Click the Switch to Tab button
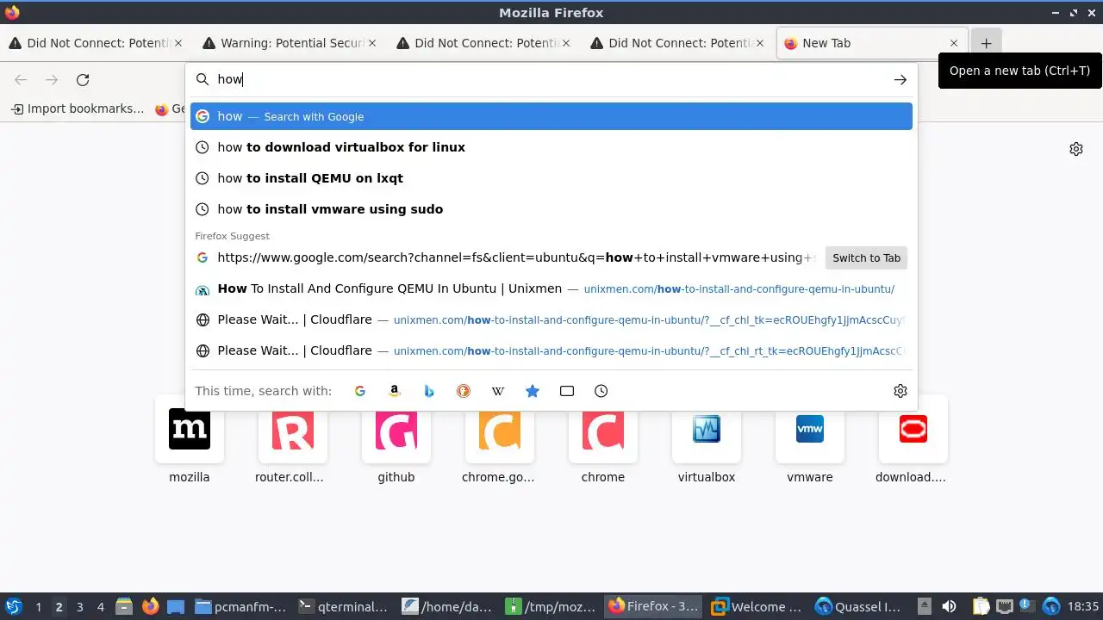This screenshot has width=1103, height=620. [x=866, y=257]
